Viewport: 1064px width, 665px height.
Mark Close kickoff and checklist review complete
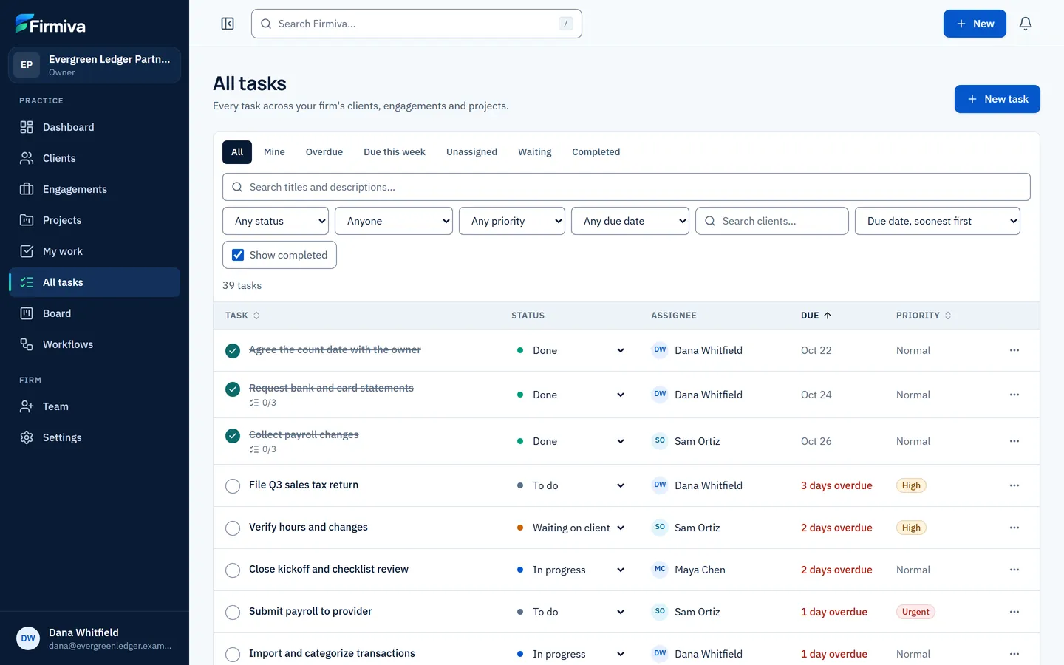233,570
